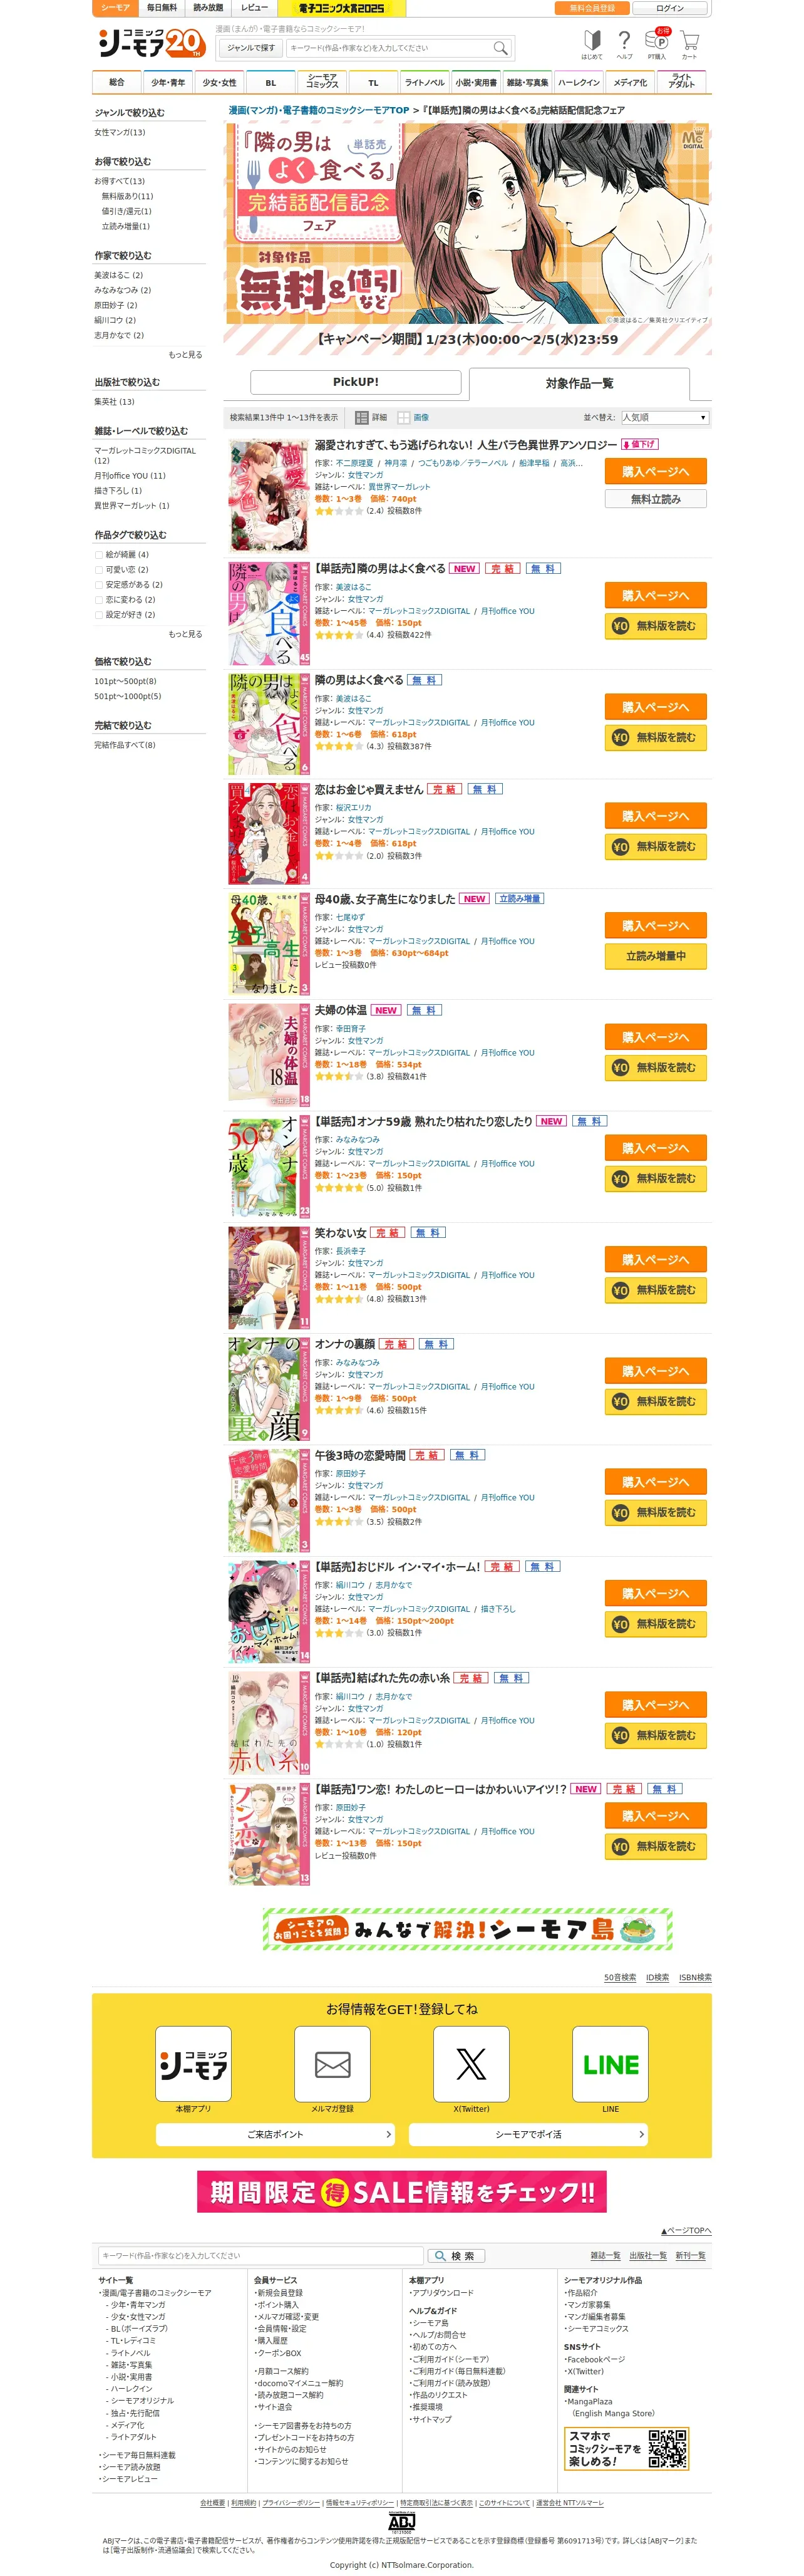Open the ジャンルで探す genre dropdown
The height and width of the screenshot is (2576, 804).
[x=250, y=48]
